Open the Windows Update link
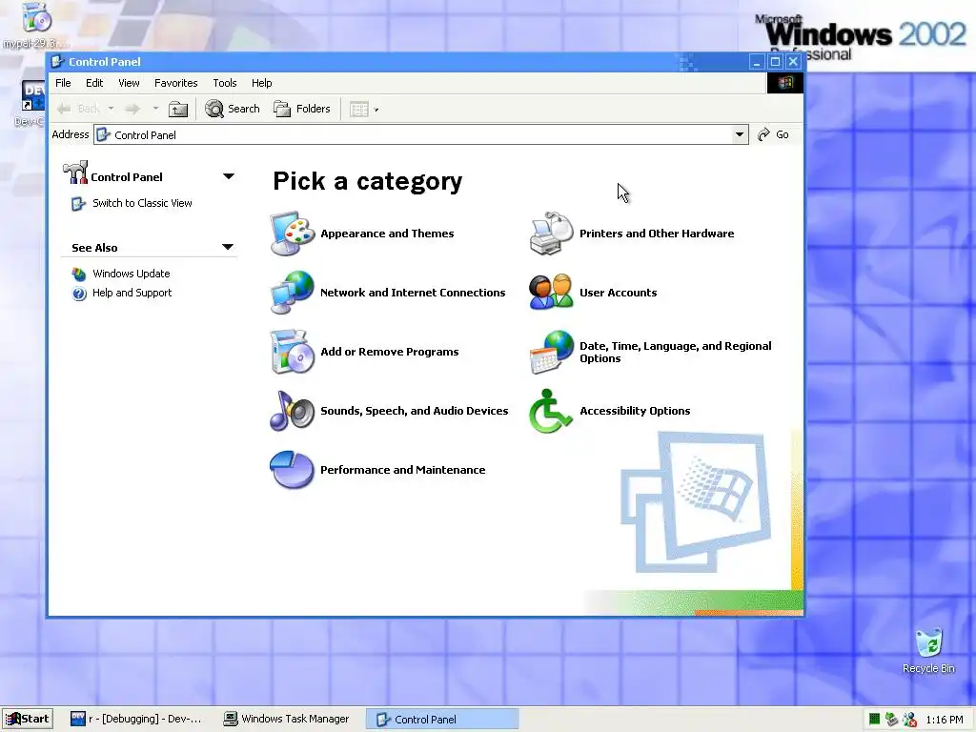 coord(131,274)
